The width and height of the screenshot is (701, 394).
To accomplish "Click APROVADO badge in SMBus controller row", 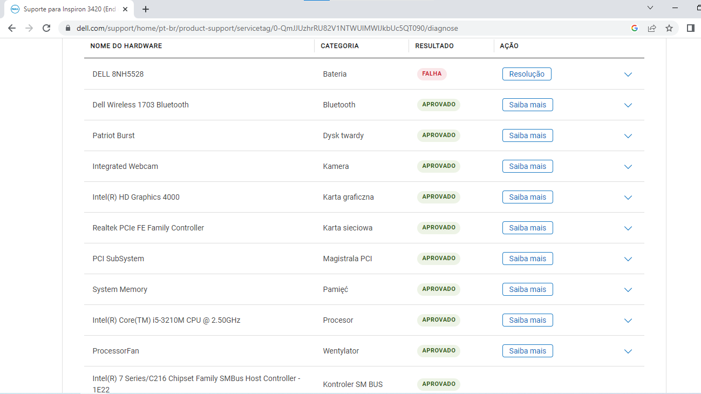I will (x=439, y=384).
